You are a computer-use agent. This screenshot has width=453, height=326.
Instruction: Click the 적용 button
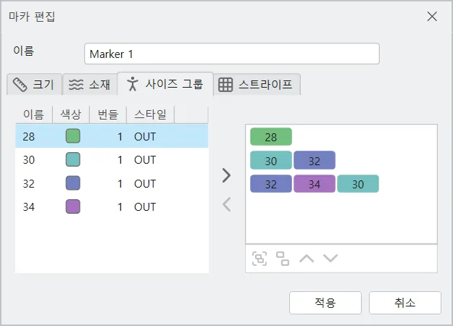pos(325,303)
